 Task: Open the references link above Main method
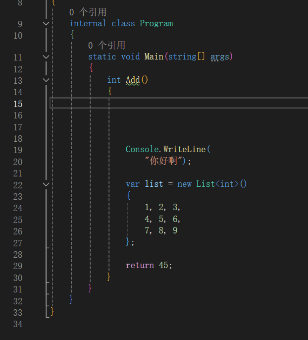click(106, 46)
